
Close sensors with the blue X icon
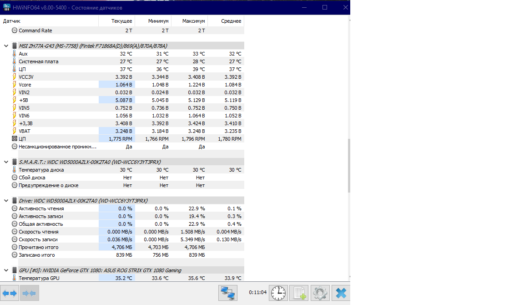click(x=341, y=293)
